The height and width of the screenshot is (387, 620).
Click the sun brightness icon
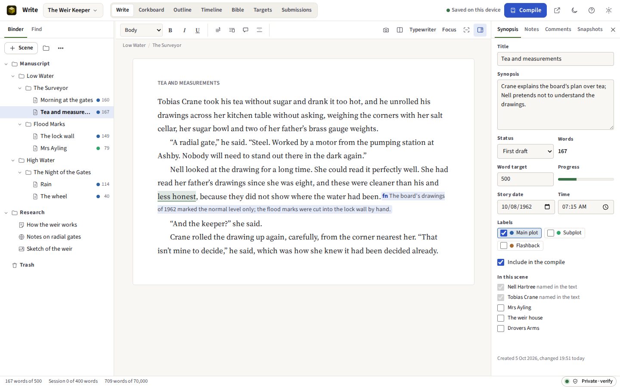click(609, 10)
